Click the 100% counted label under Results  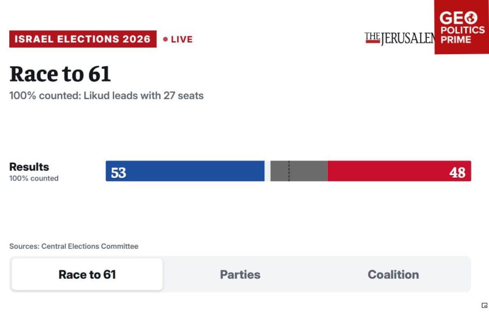[34, 179]
